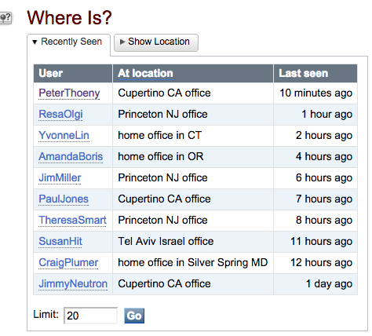Screen dimensions: 372x336
Task: Visit AmandaBoris user page
Action: 71,157
